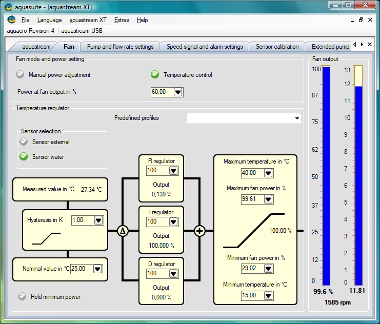Select Manual power adjustment mode
380x324 pixels.
click(20, 74)
